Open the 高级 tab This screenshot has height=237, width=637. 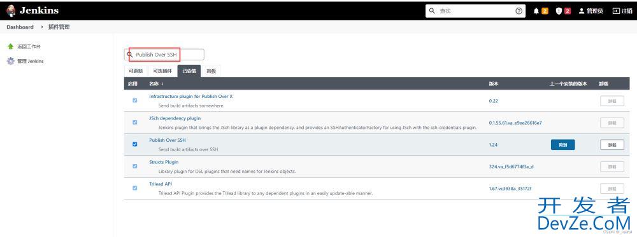[211, 71]
